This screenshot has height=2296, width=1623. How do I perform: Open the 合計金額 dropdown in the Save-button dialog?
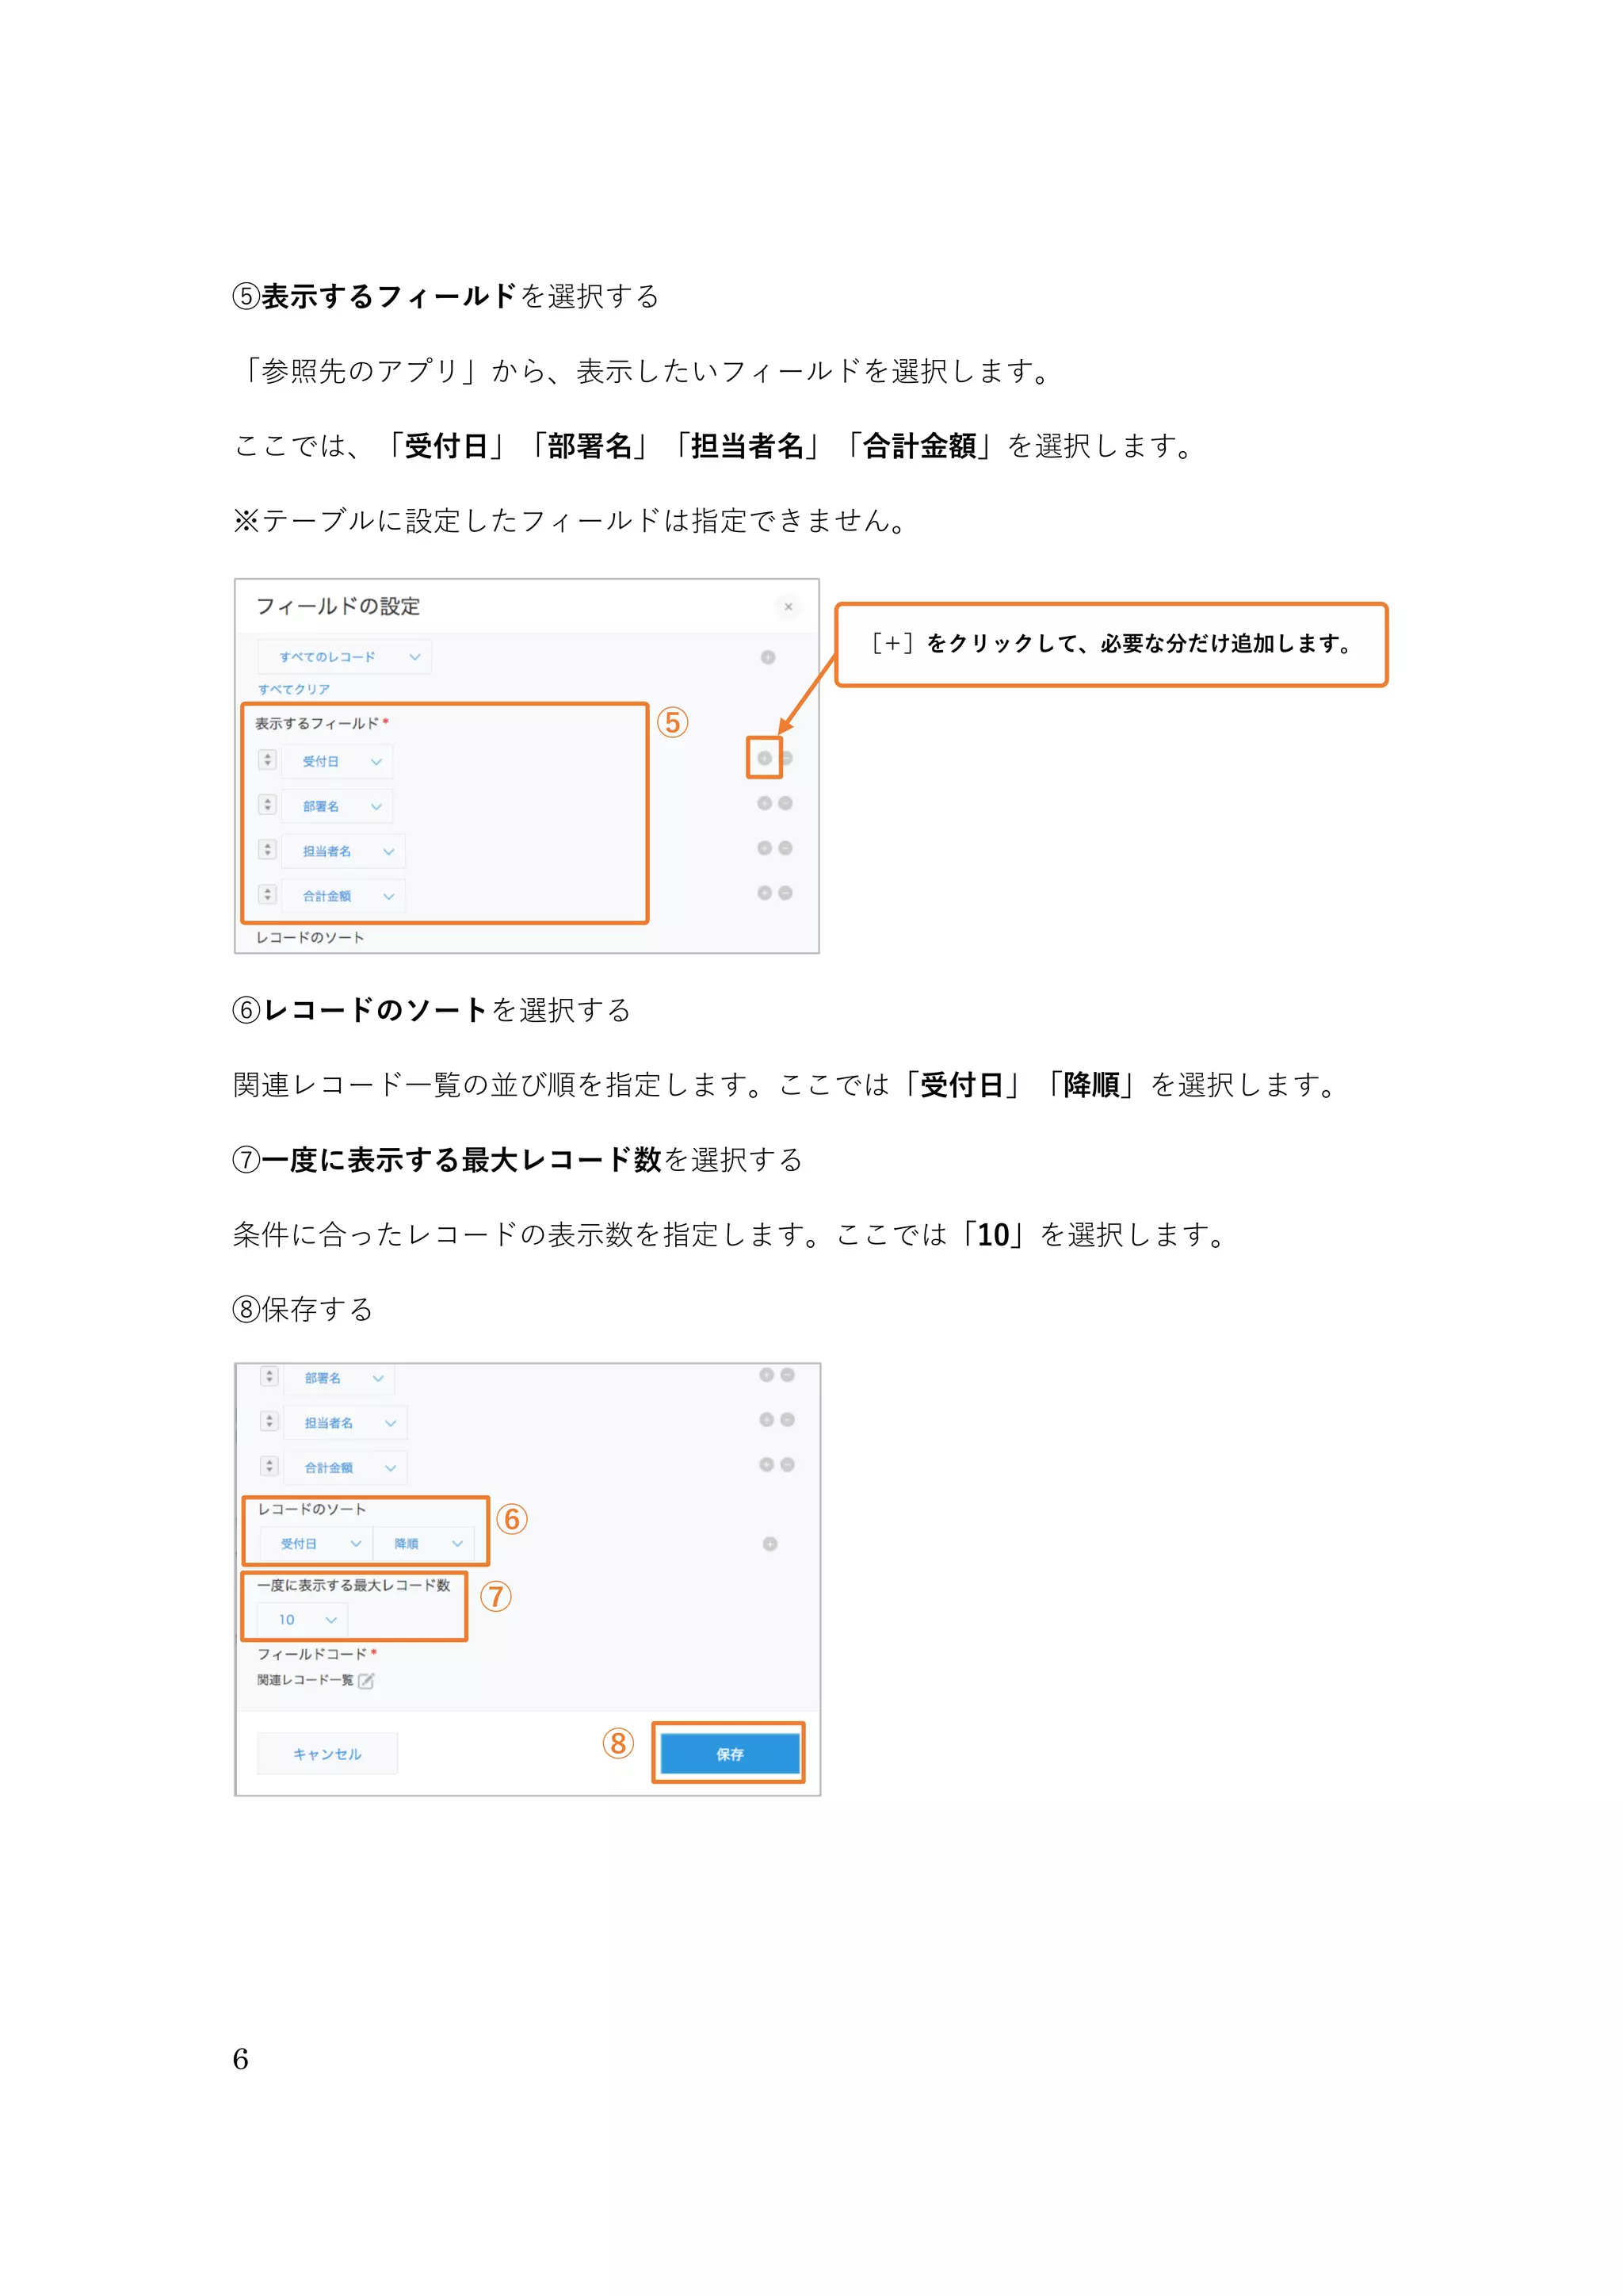(x=346, y=1469)
